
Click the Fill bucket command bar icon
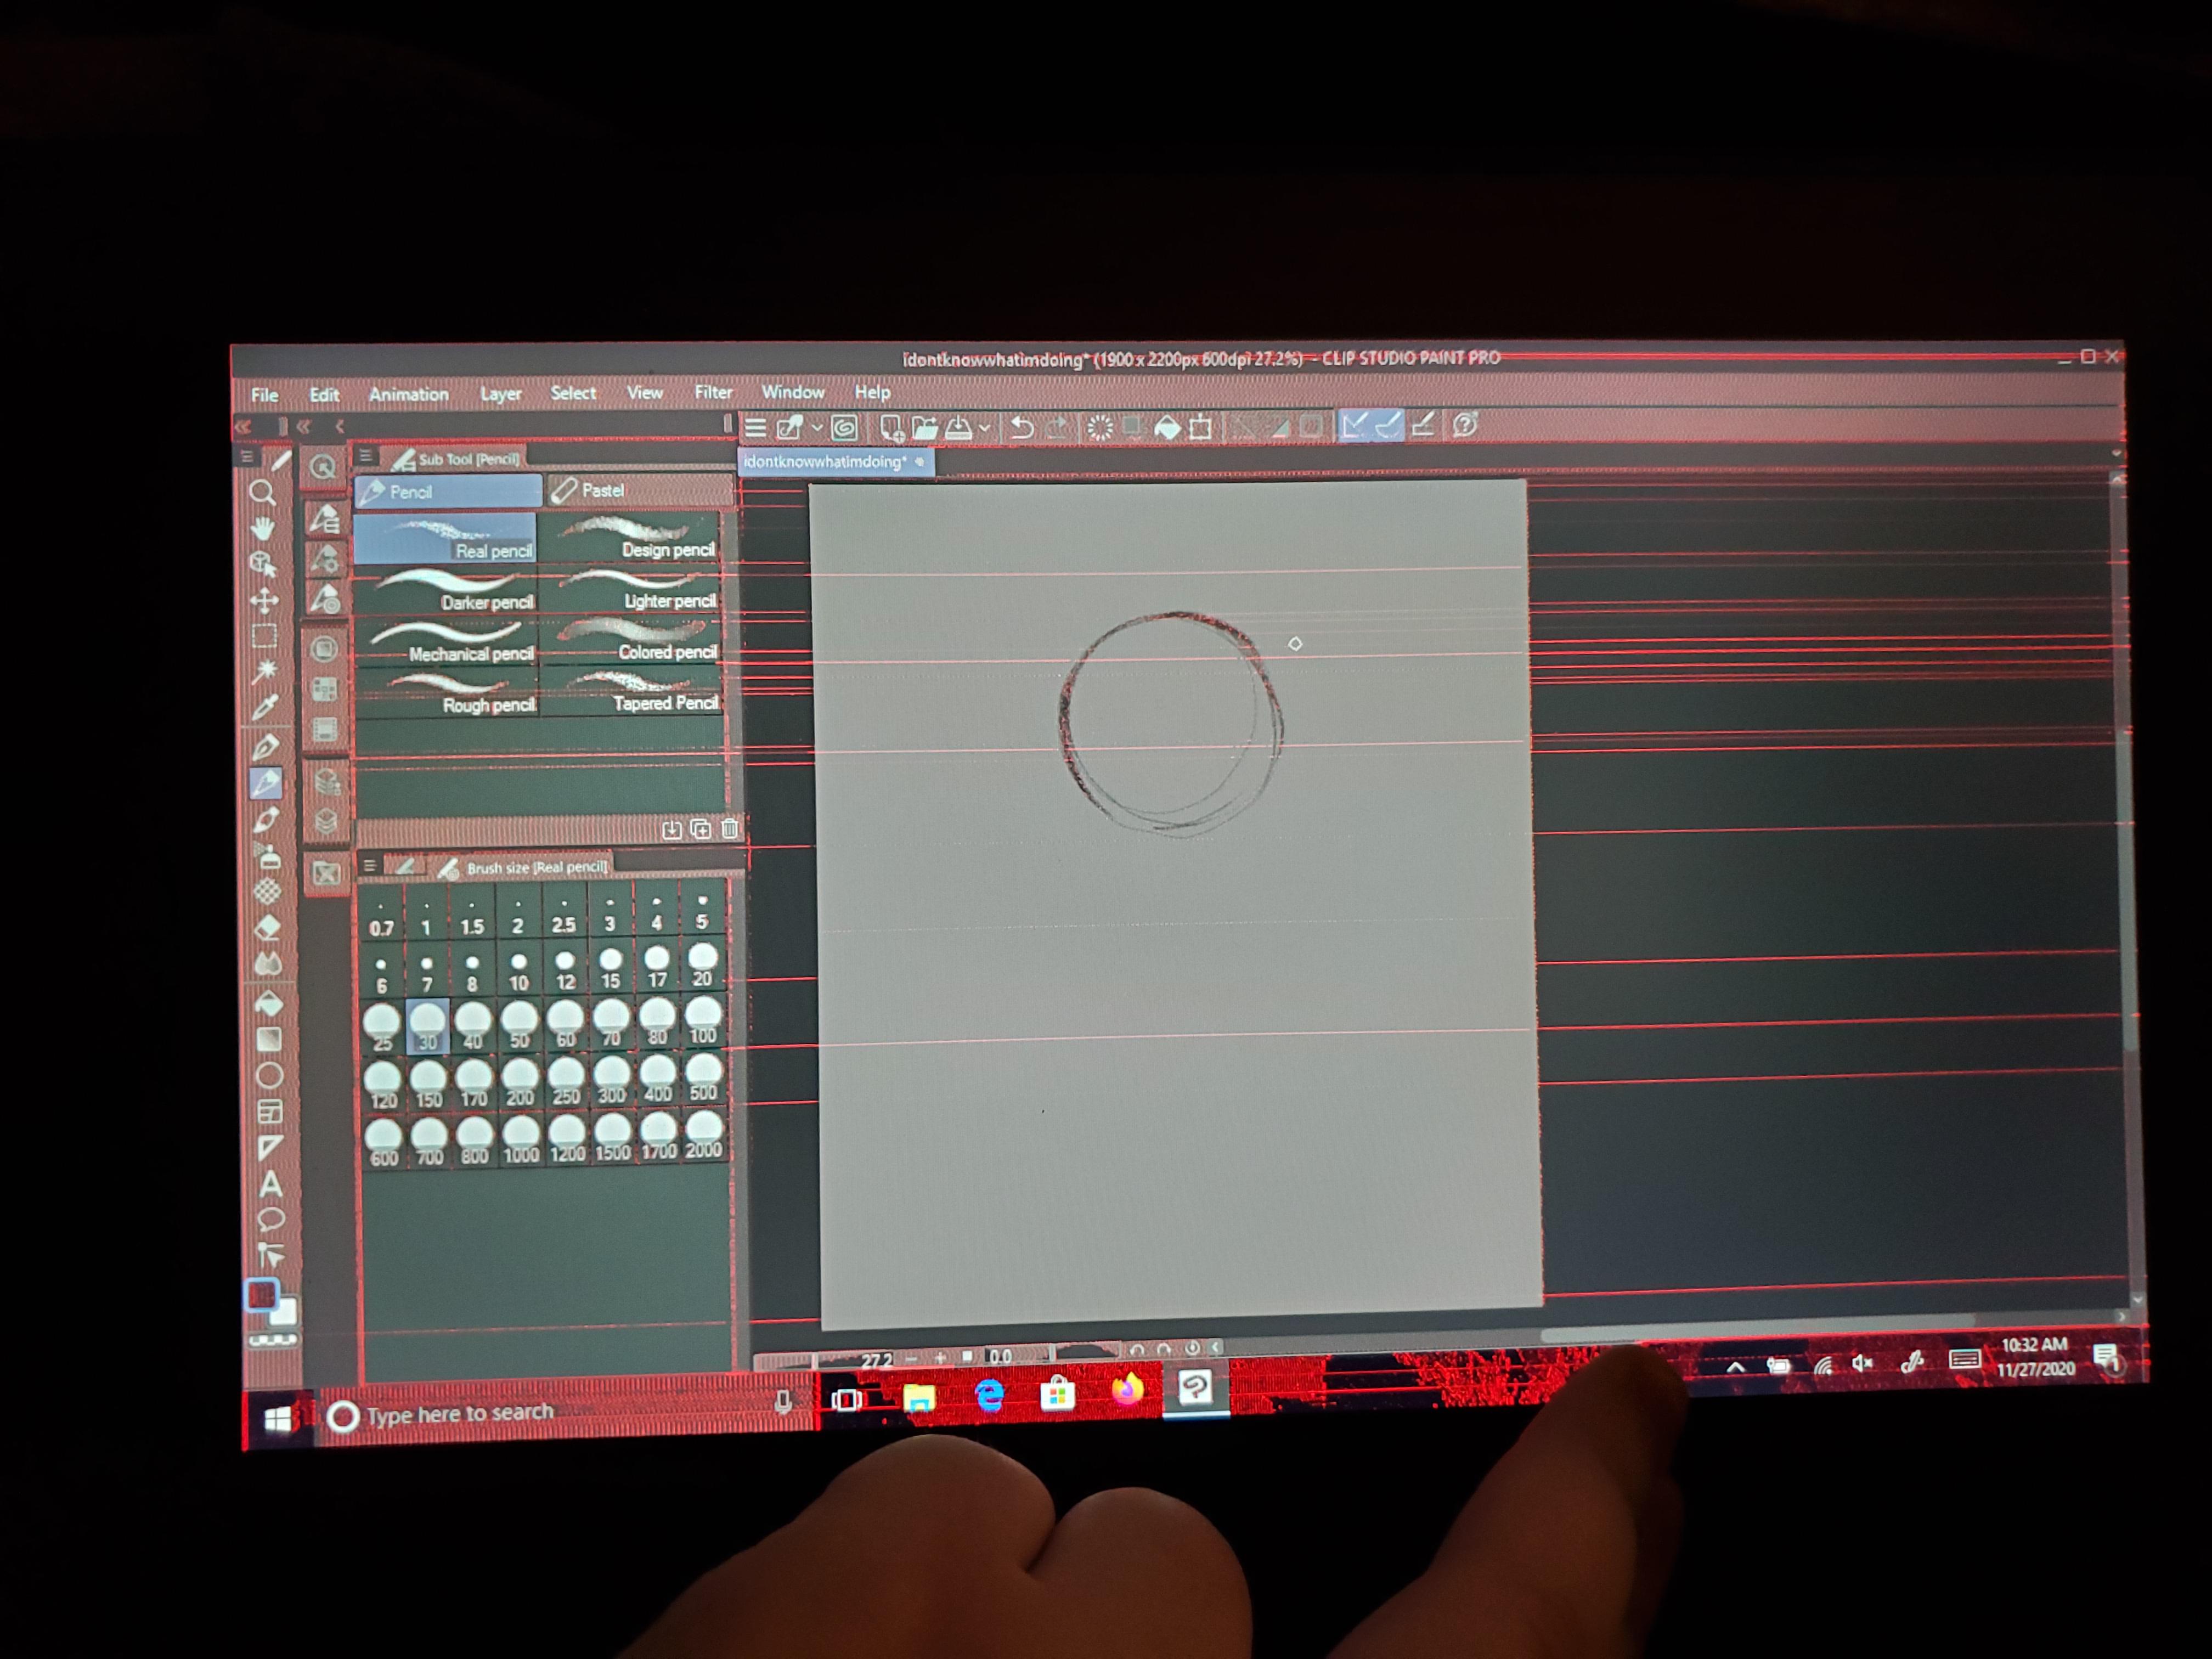1167,428
